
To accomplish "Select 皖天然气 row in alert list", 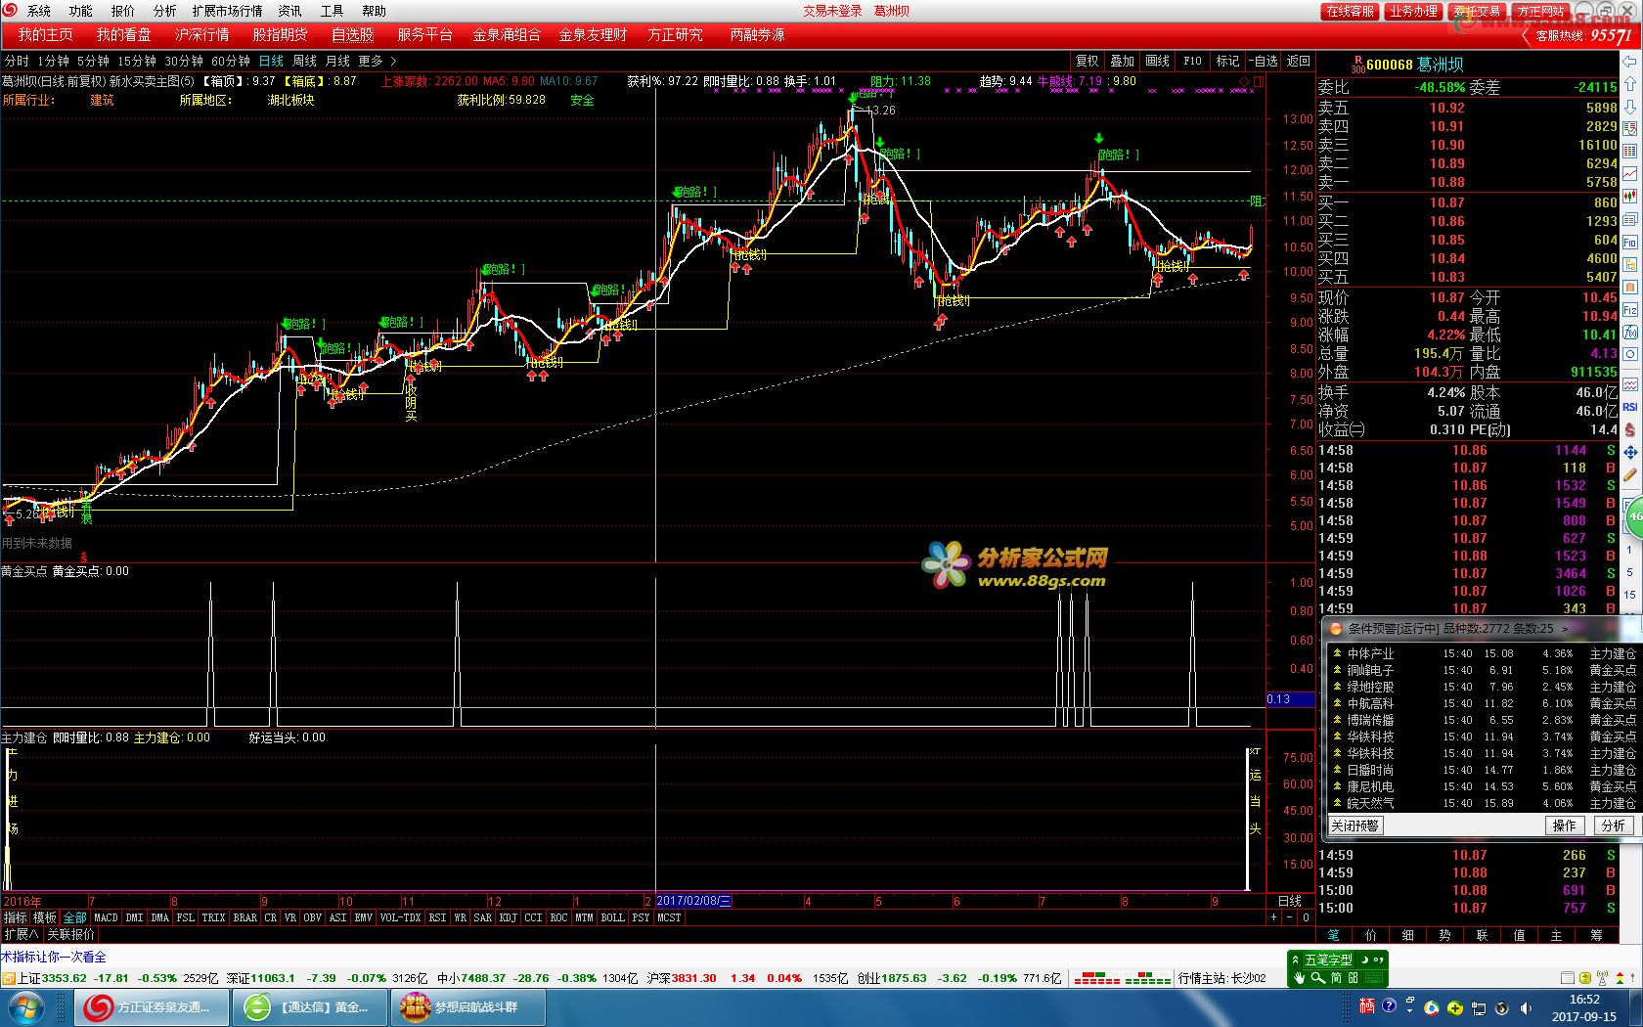I will 1483,803.
